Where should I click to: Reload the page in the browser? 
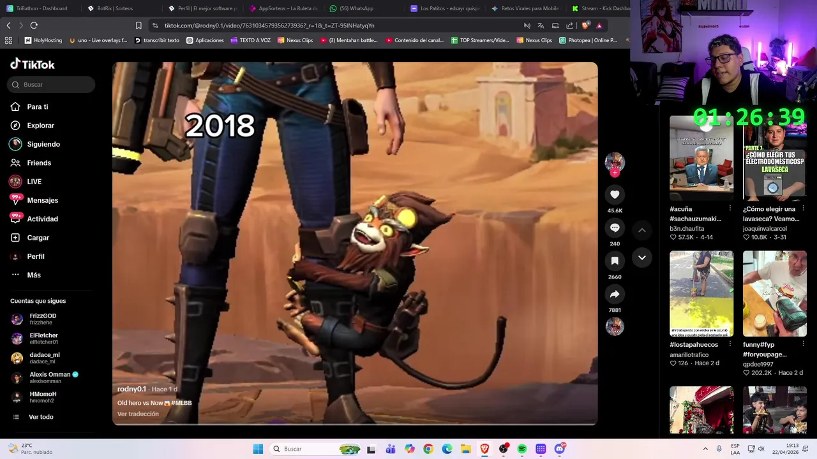pyautogui.click(x=34, y=25)
